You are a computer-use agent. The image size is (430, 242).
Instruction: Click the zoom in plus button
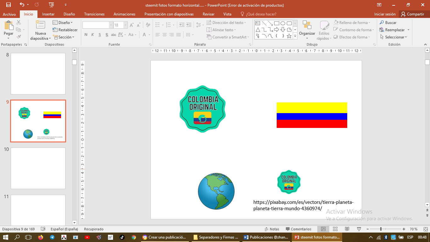point(404,229)
